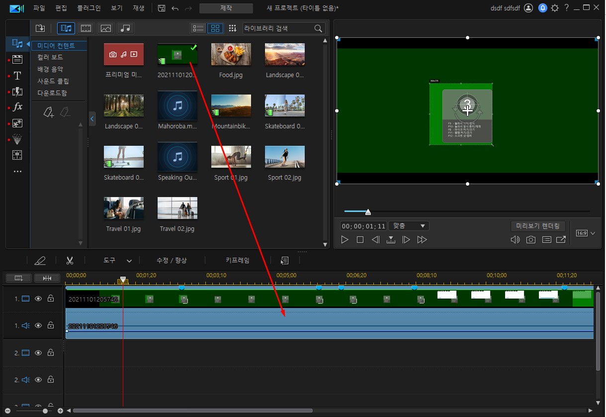Show only audio files in library
The width and height of the screenshot is (606, 417).
tap(126, 28)
